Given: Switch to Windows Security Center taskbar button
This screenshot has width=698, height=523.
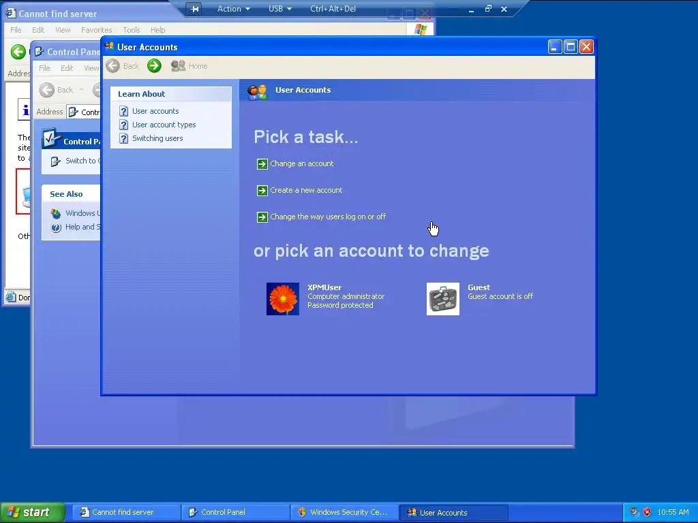Looking at the screenshot, I should pyautogui.click(x=344, y=512).
